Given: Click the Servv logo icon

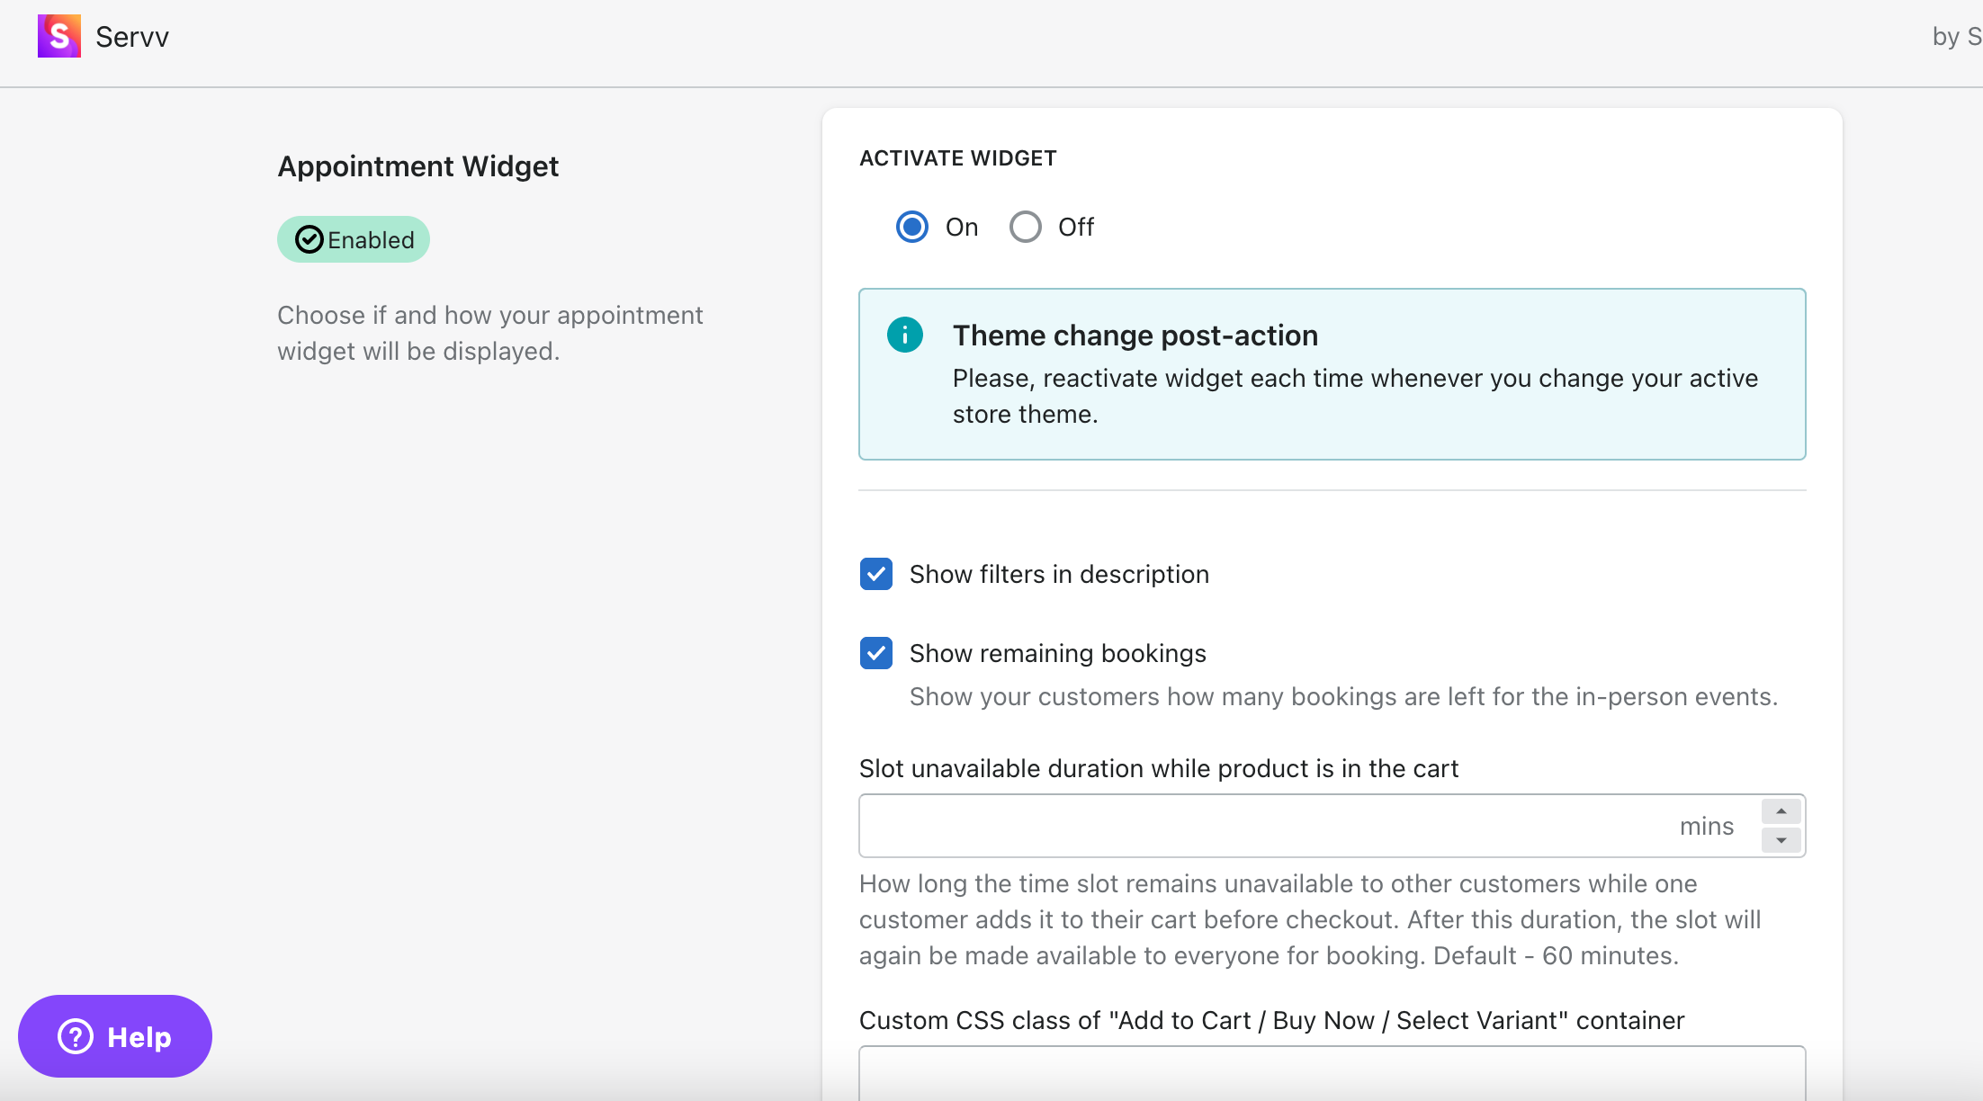Looking at the screenshot, I should point(58,36).
